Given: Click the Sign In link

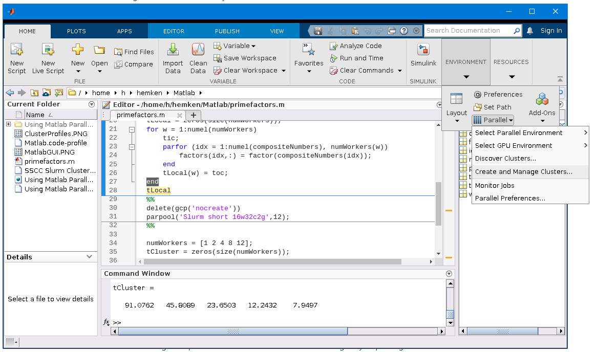Looking at the screenshot, I should tap(551, 31).
